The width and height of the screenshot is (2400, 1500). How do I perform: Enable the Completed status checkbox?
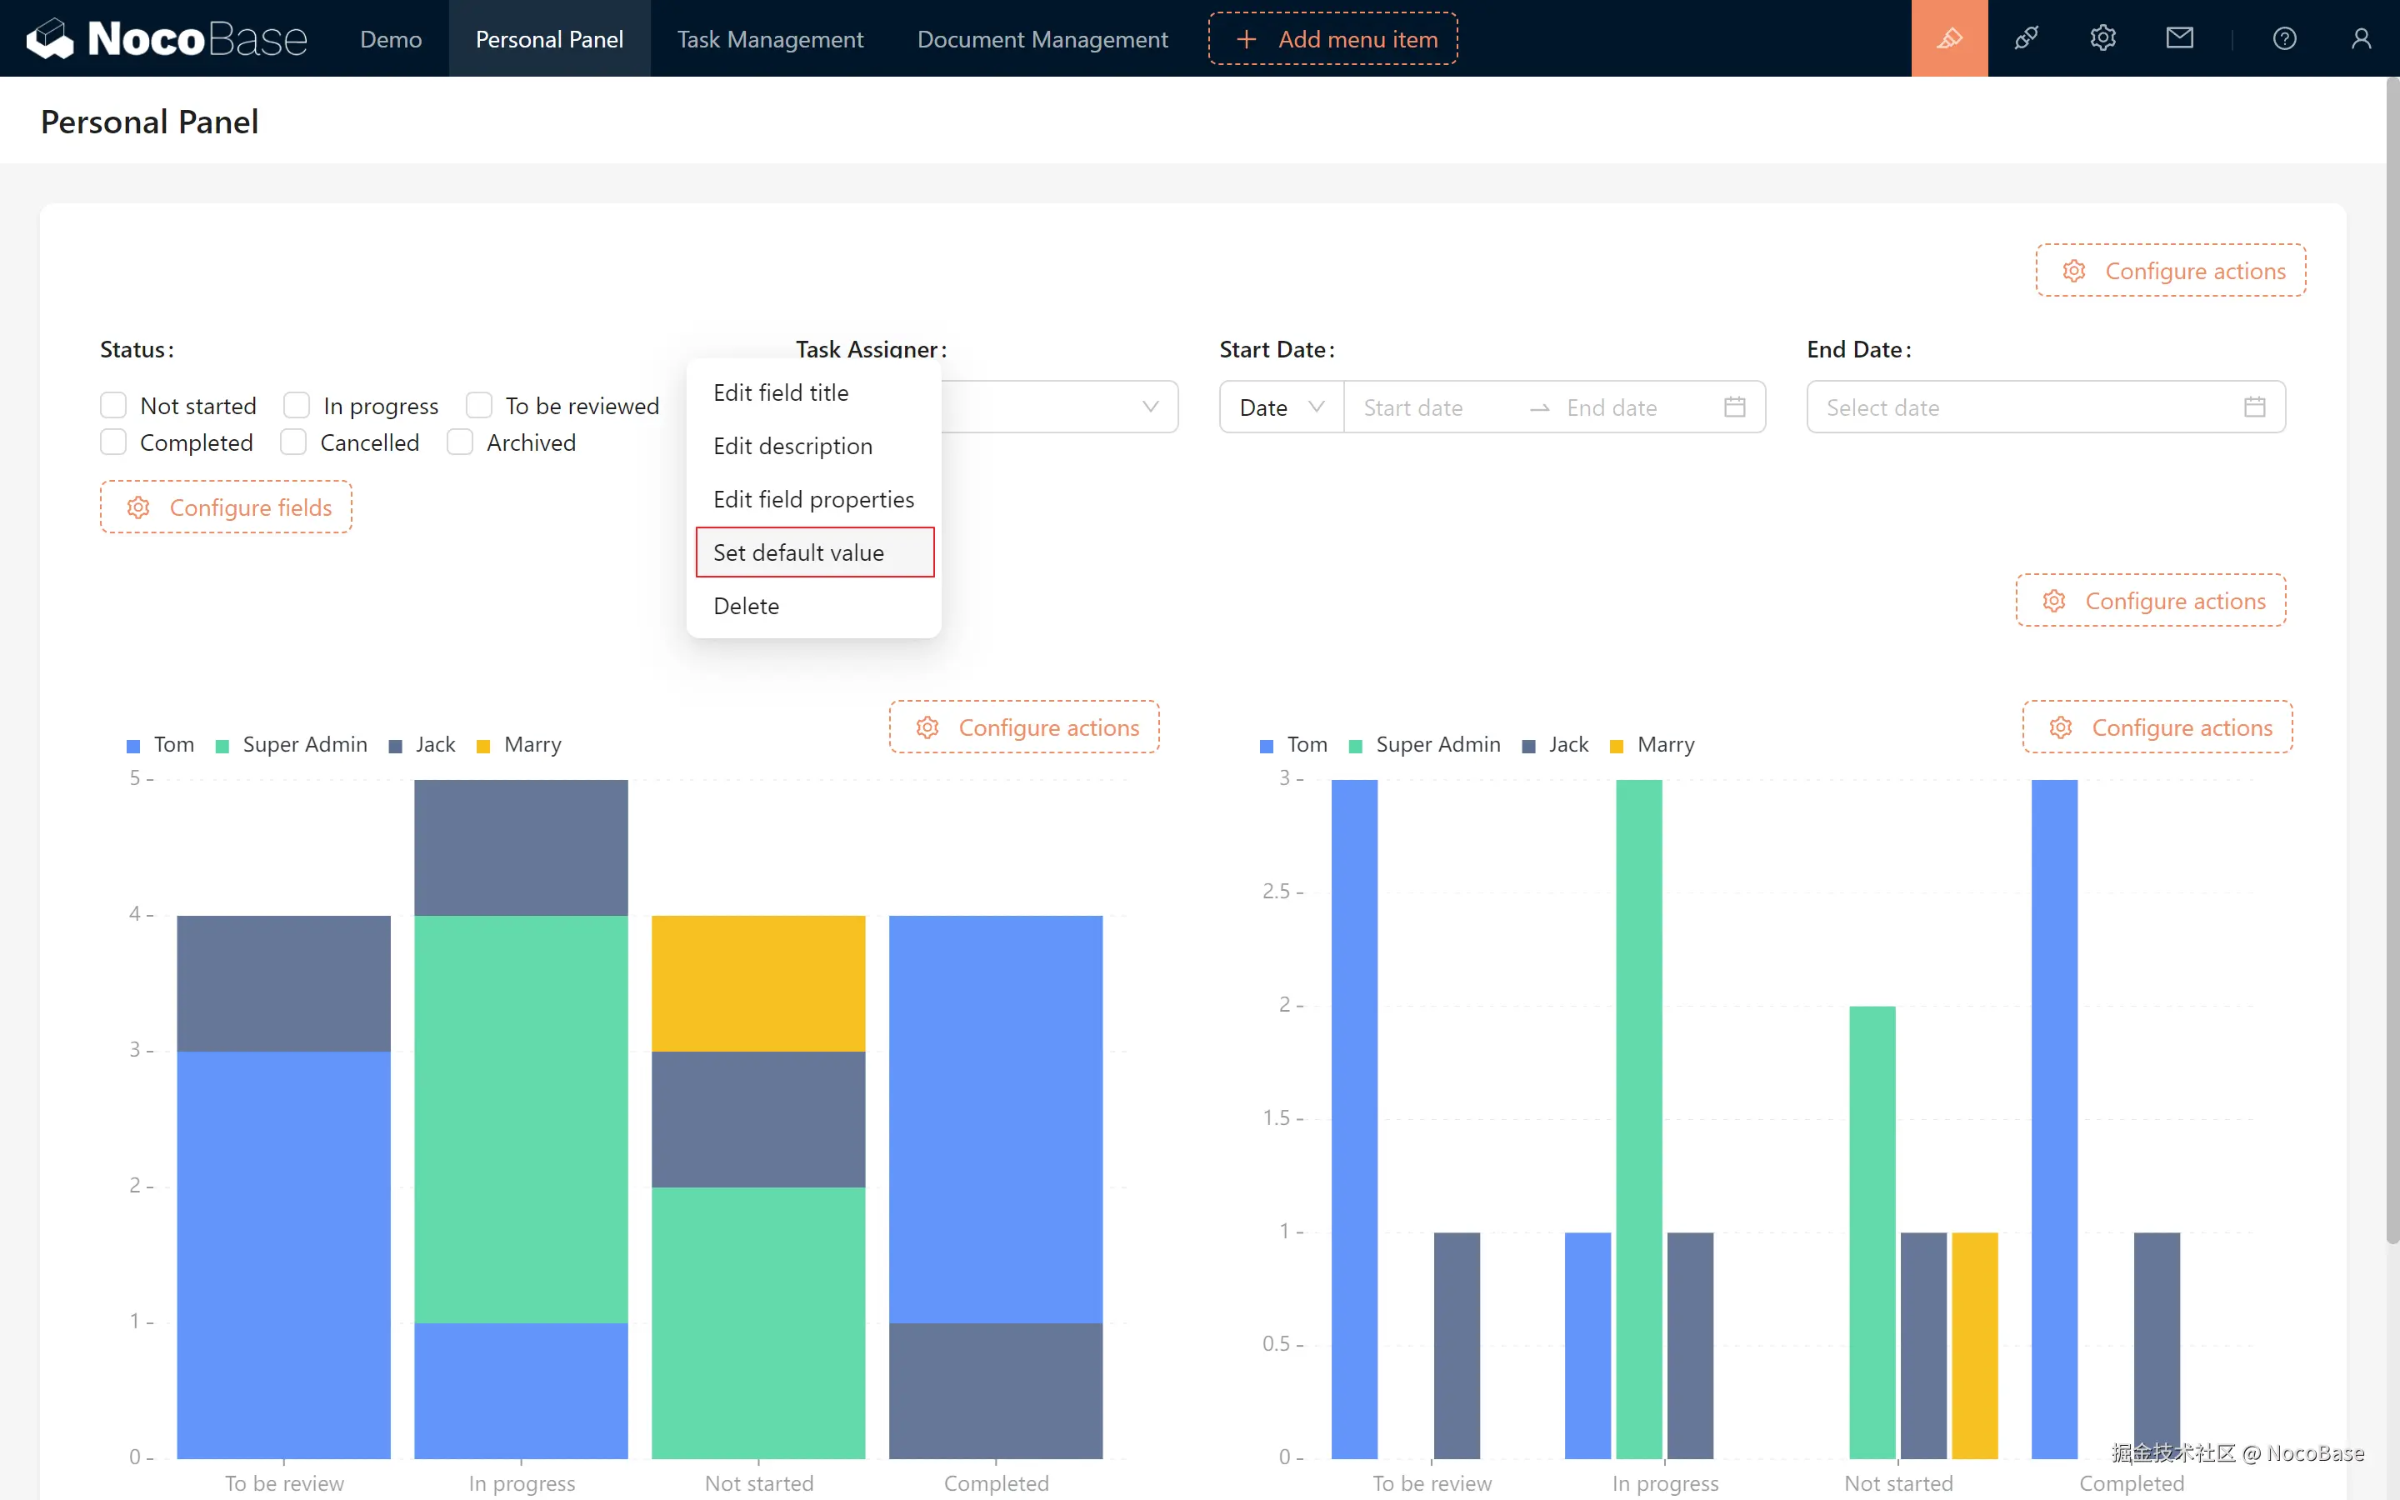tap(114, 442)
